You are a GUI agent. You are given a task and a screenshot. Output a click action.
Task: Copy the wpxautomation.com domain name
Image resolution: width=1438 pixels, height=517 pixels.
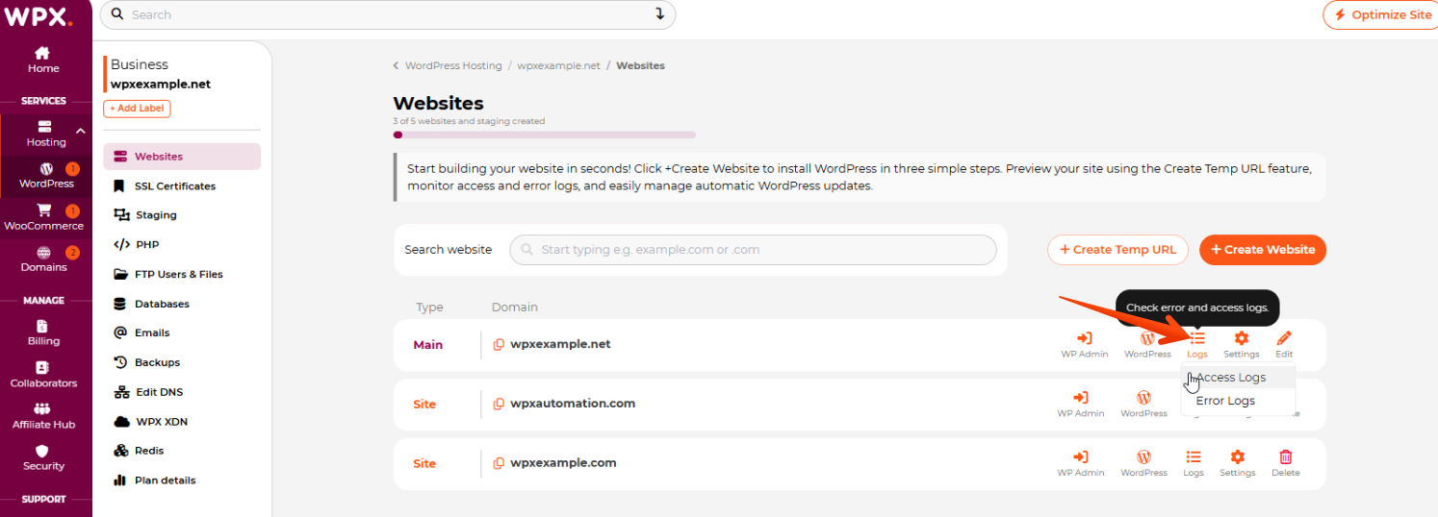[499, 405]
